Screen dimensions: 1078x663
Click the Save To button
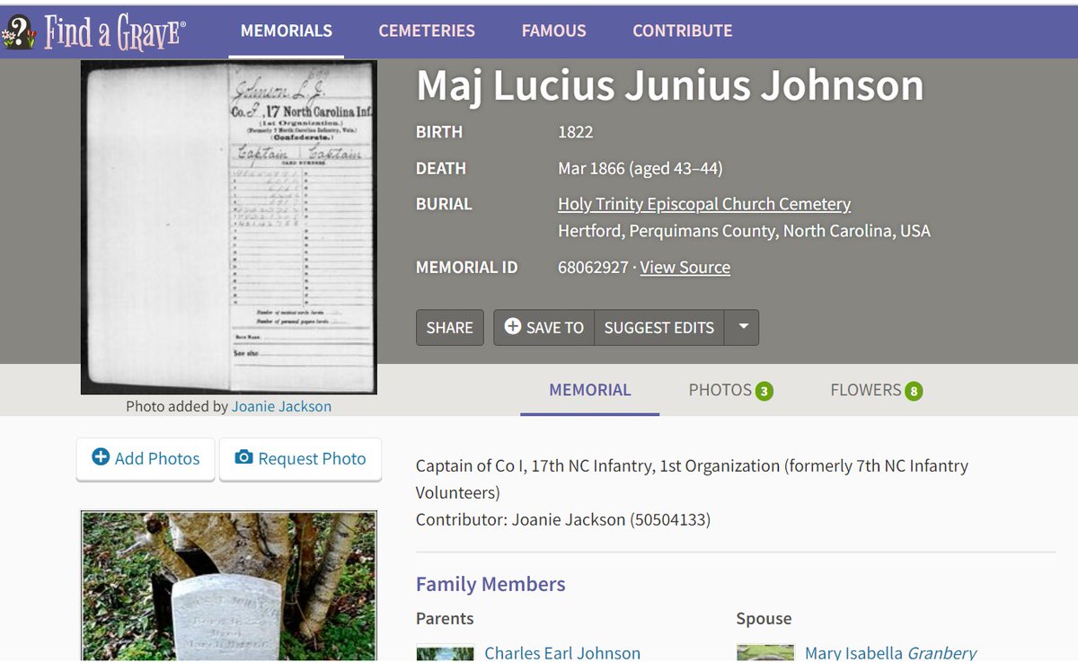click(x=543, y=328)
